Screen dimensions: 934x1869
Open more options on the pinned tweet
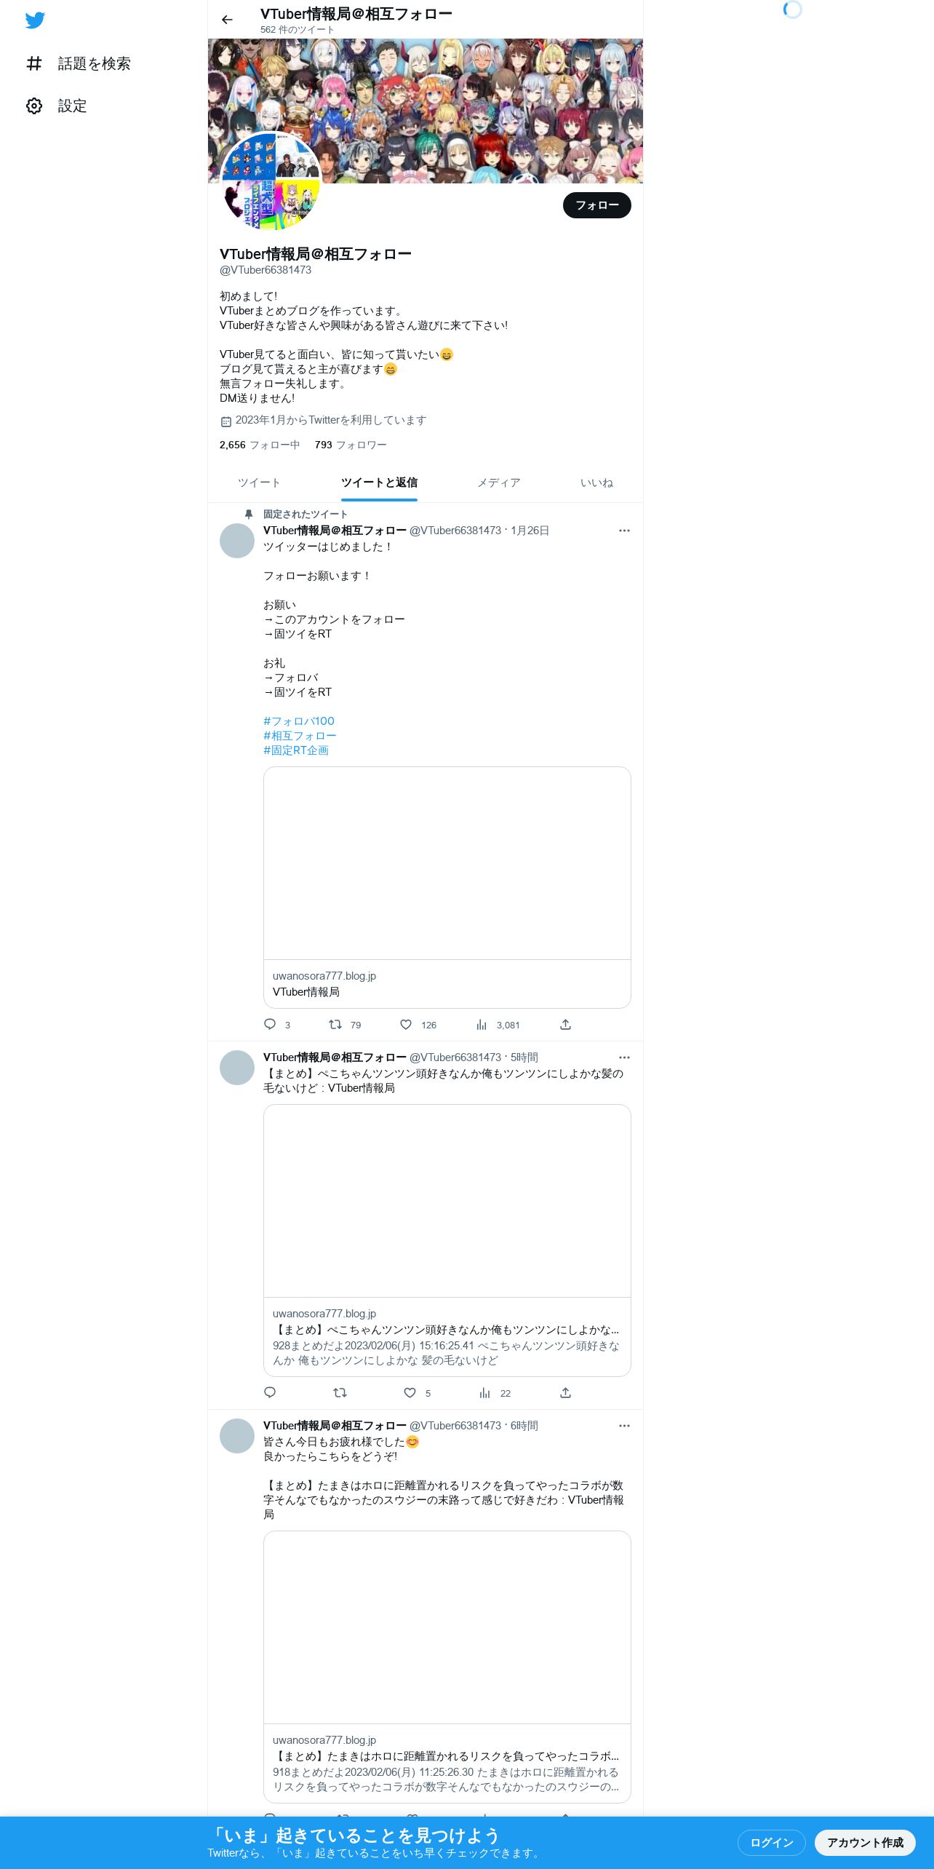(x=624, y=531)
